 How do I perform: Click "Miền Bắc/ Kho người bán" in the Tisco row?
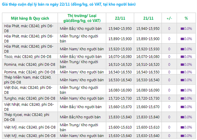pyautogui.click(x=81, y=57)
